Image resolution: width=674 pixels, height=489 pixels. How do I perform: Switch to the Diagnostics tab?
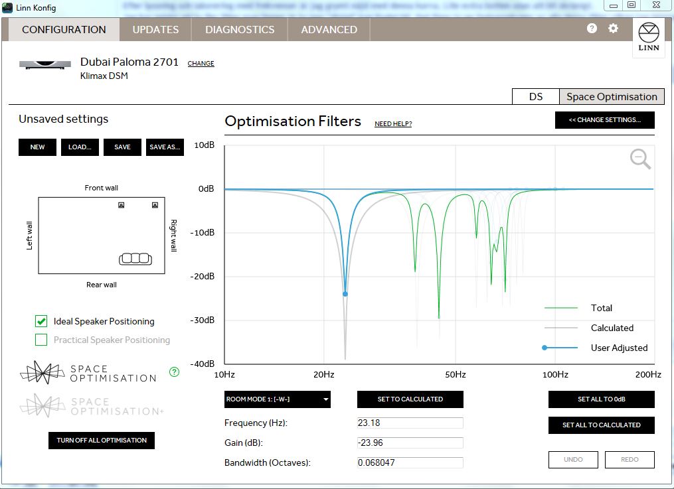pyautogui.click(x=240, y=29)
